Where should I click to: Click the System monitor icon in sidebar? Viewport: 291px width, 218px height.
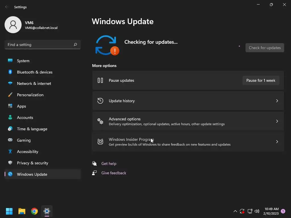click(x=10, y=60)
